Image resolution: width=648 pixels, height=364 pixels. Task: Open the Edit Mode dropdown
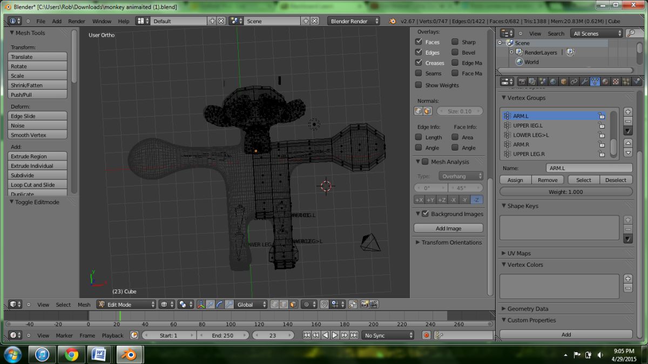point(126,305)
